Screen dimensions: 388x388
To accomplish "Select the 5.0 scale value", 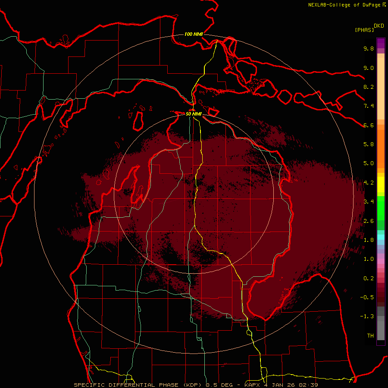I will (x=369, y=163).
